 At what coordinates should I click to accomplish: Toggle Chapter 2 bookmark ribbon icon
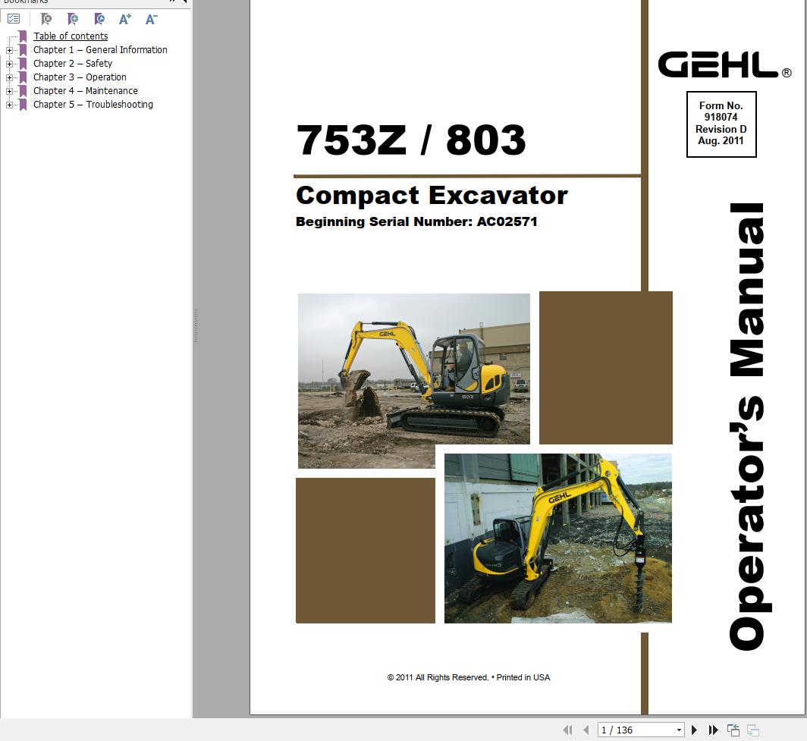click(x=23, y=64)
